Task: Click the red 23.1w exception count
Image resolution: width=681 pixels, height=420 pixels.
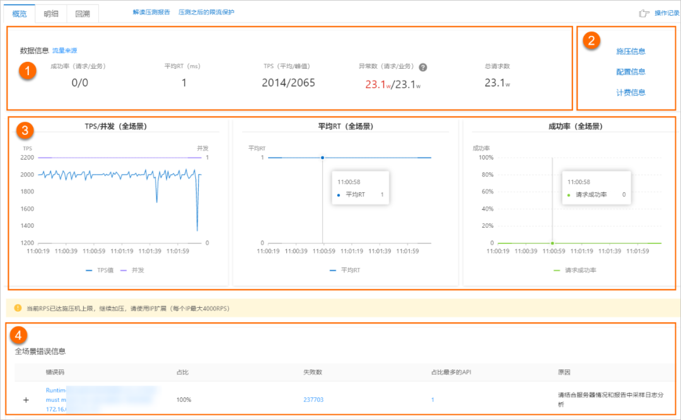Action: 378,85
